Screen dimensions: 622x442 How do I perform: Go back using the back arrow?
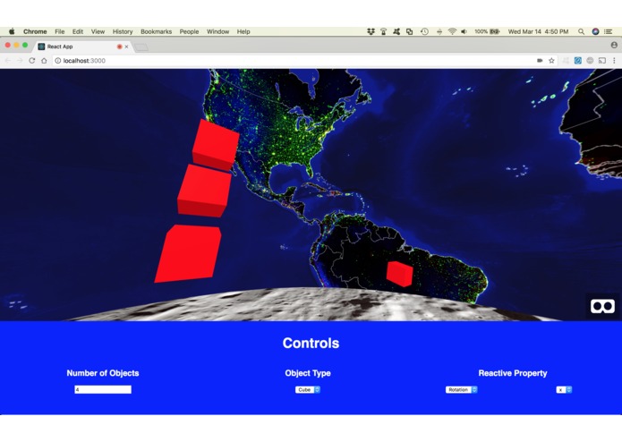point(8,61)
